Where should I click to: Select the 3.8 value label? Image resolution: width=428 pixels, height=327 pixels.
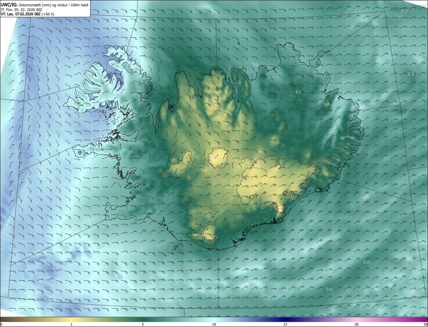tap(326, 104)
